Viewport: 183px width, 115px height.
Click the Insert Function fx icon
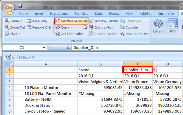(x=68, y=48)
